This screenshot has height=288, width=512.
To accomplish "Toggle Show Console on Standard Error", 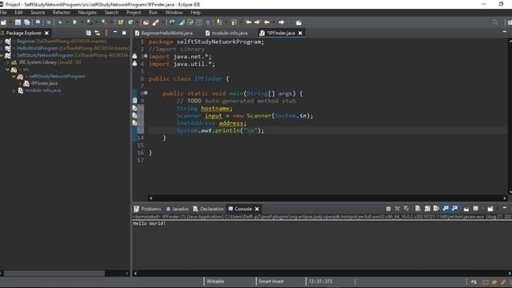I will click(x=454, y=209).
